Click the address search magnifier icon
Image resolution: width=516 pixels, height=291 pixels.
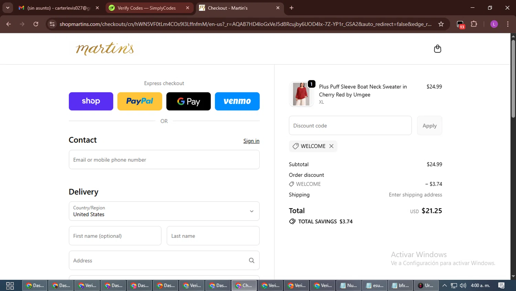pyautogui.click(x=251, y=260)
